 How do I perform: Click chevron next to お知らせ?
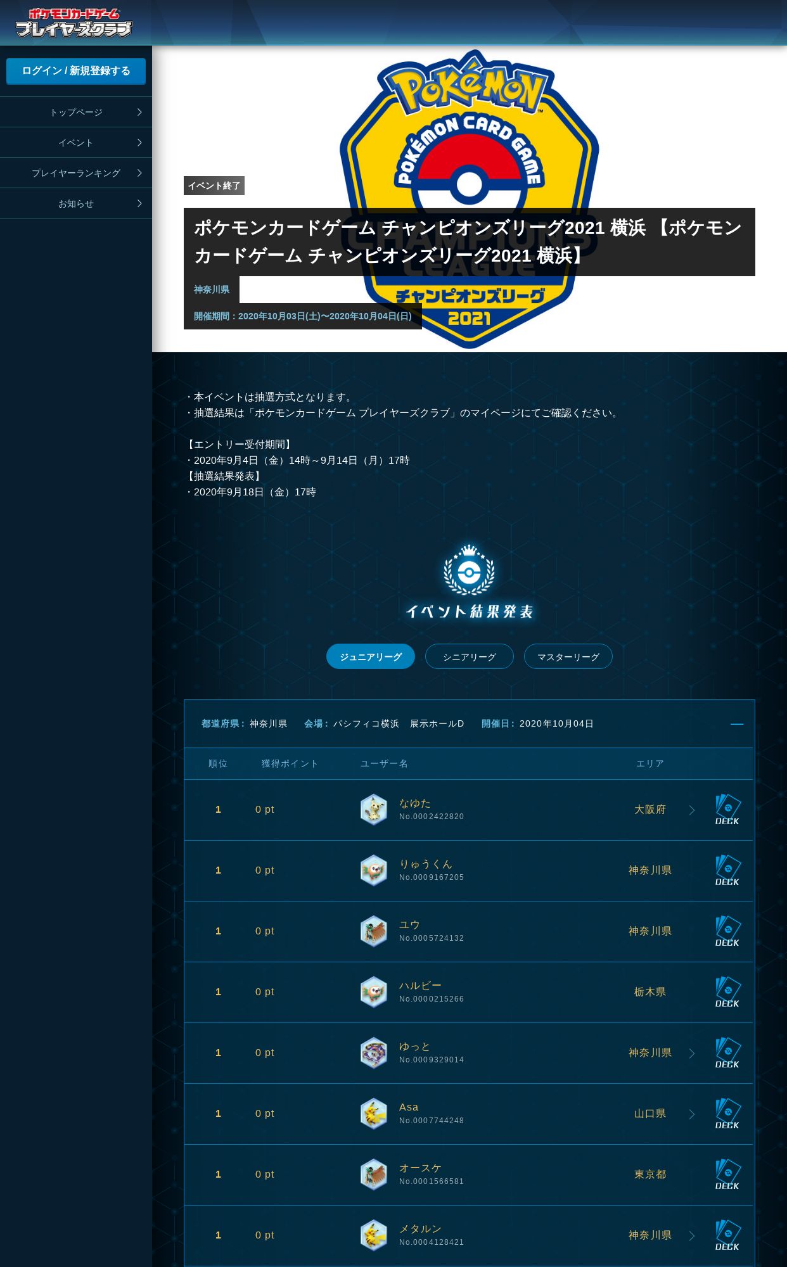pyautogui.click(x=139, y=203)
